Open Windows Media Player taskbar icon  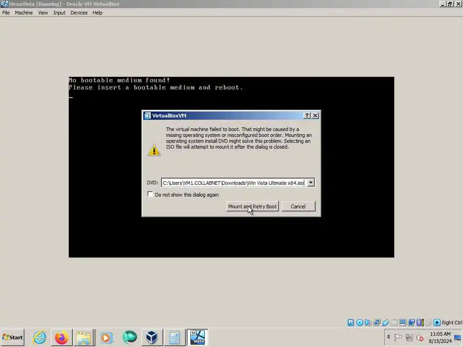click(107, 337)
